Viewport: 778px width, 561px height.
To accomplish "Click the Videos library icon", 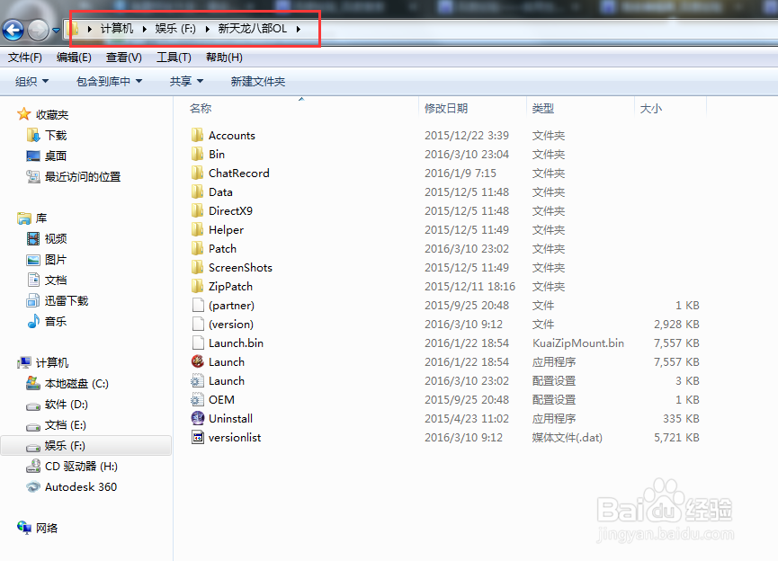I will pos(33,238).
